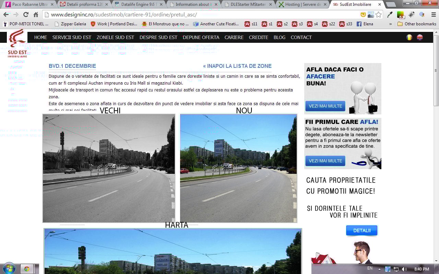Open CONTACT menu item
Screen dimensions: 439x274
301,37
